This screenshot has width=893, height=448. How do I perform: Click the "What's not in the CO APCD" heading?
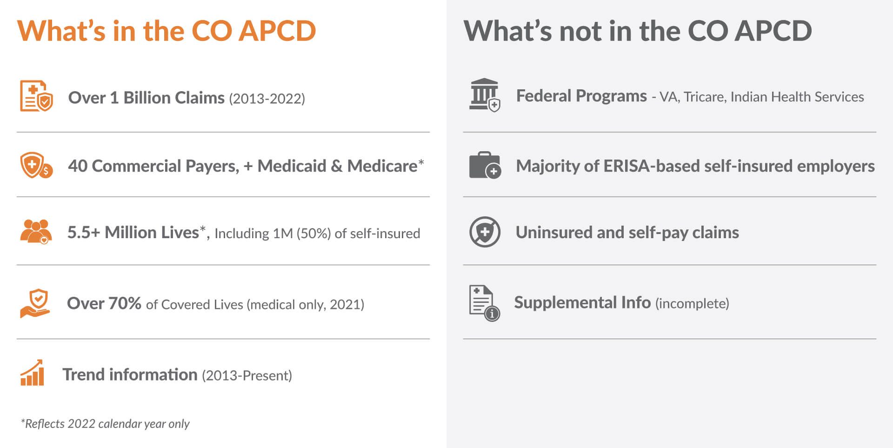(x=638, y=31)
